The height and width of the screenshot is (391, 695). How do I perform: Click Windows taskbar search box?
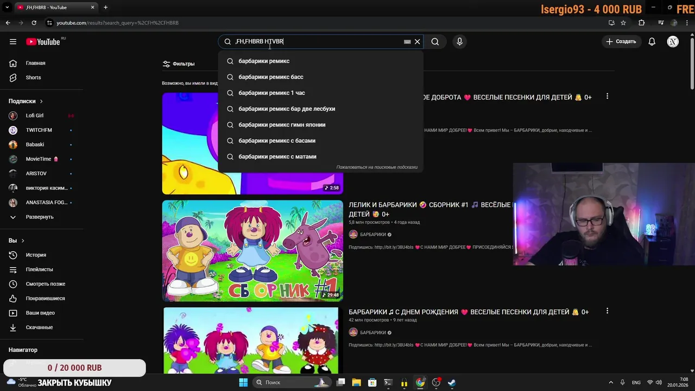point(292,382)
